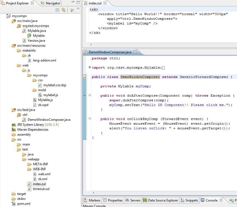Viewport: 237px width, 207px height.
Task: Minimize the Project Explorer panel
Action: point(73,2)
